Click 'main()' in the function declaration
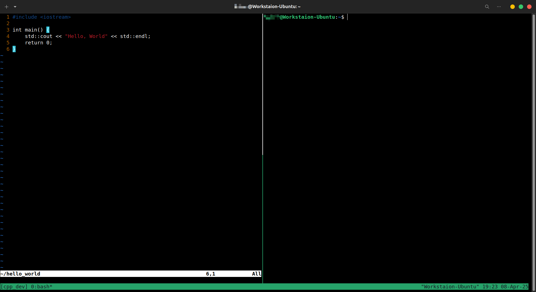Screen dimensions: 536x292 (34, 30)
